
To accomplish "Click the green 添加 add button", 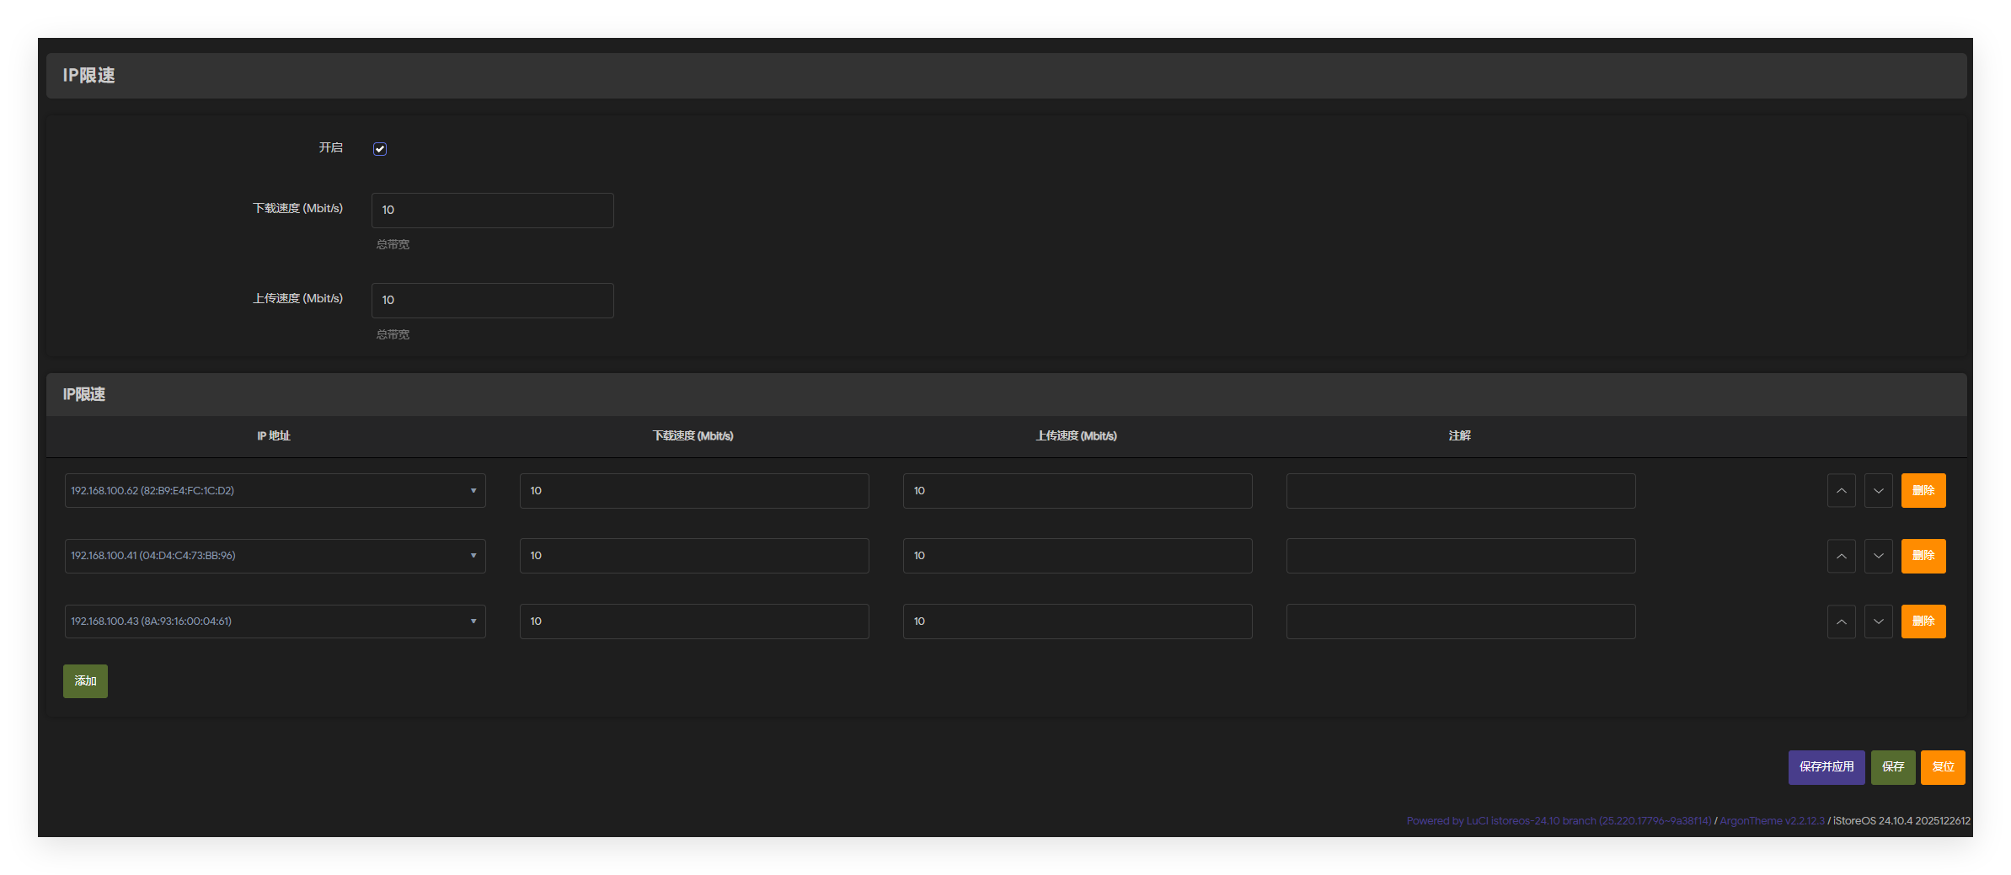I will point(85,681).
